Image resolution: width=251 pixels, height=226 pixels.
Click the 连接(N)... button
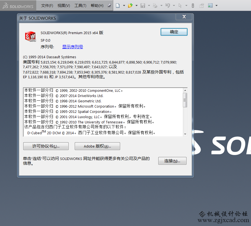point(172,161)
